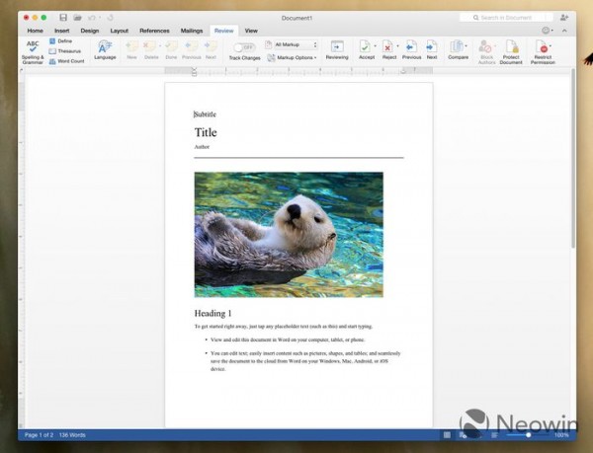593x453 pixels.
Task: Mark comment as Done
Action: (171, 49)
